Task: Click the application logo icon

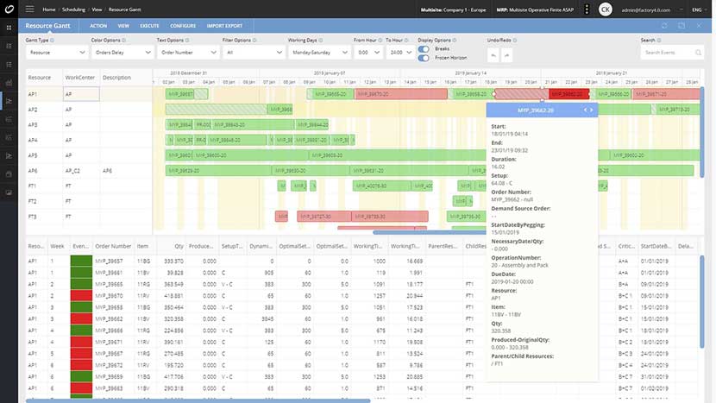Action: click(9, 9)
